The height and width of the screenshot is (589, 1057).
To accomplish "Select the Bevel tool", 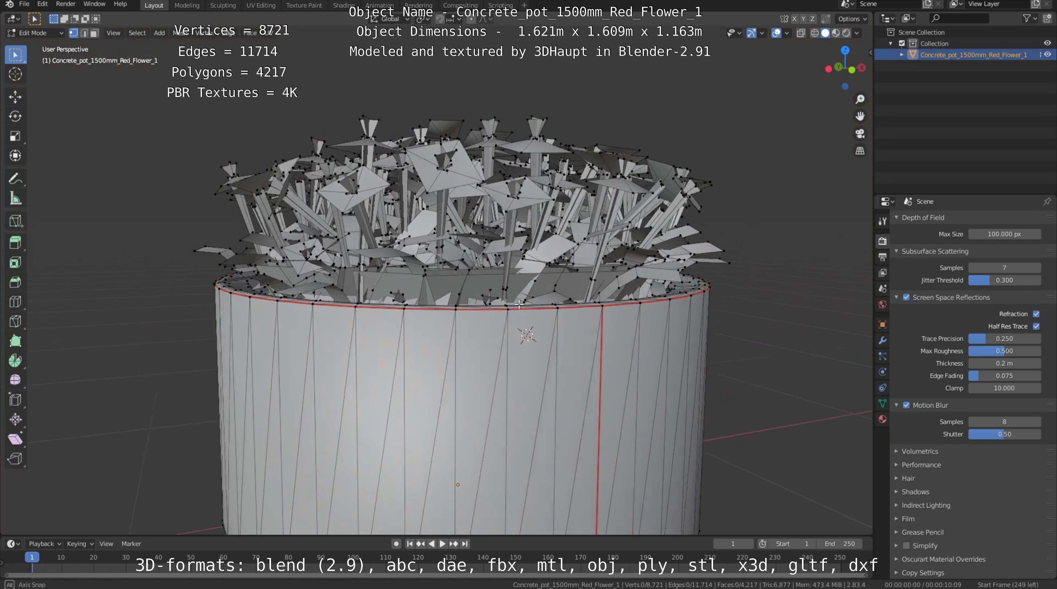I will [x=16, y=282].
